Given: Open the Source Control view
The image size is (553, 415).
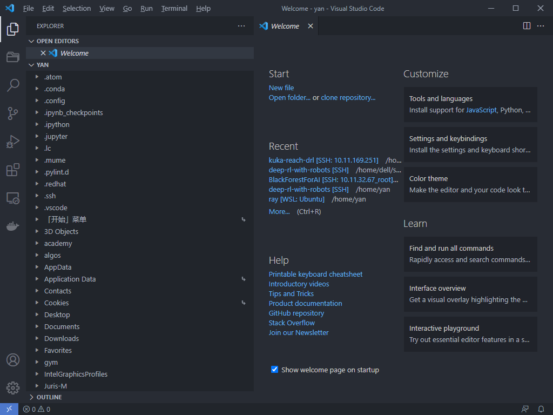Looking at the screenshot, I should (13, 113).
